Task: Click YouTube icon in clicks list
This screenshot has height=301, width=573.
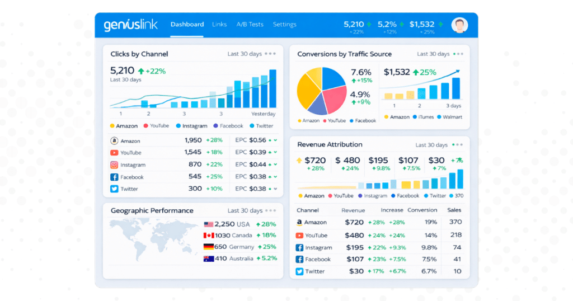Action: [114, 153]
